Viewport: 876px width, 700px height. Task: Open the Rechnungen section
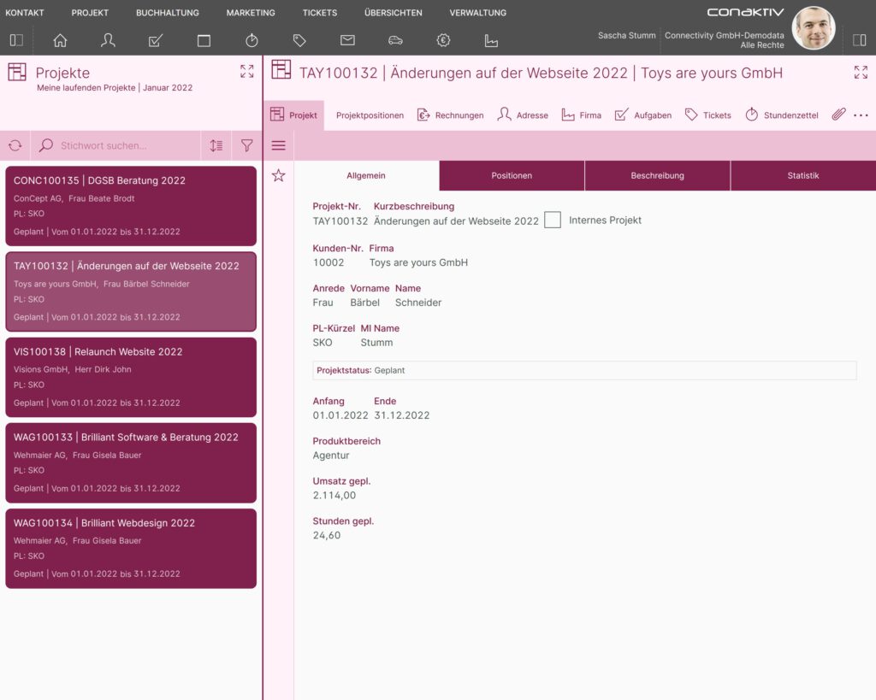[x=450, y=115]
